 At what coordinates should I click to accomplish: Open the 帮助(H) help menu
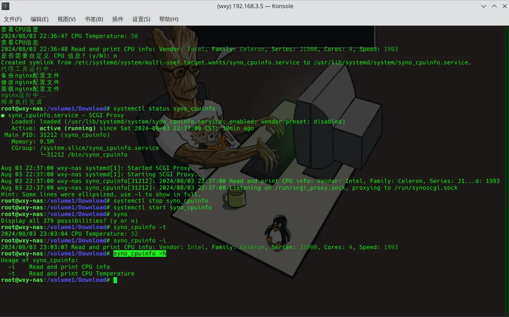click(x=169, y=19)
